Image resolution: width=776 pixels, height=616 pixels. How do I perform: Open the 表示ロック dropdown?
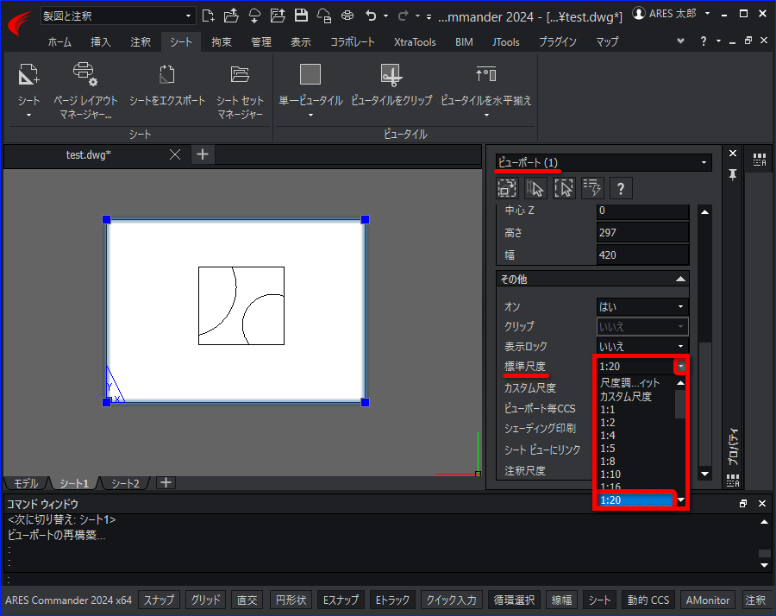coord(642,346)
